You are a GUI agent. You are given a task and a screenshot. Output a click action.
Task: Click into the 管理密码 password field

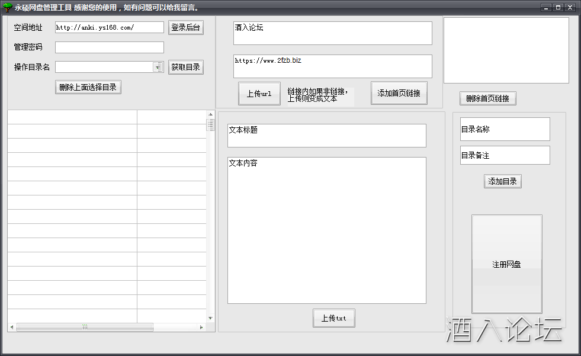pyautogui.click(x=109, y=47)
